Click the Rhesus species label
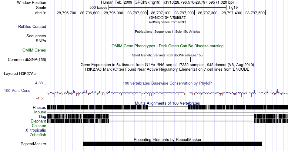 (x=39, y=107)
